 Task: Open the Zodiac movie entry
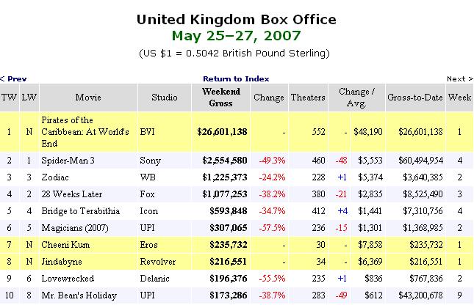click(x=55, y=177)
